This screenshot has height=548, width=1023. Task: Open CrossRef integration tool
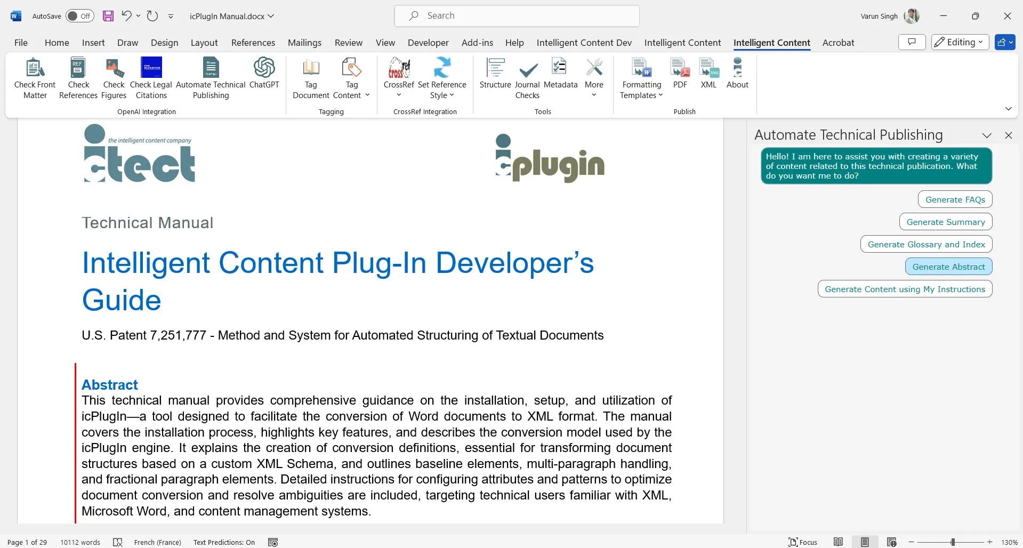click(399, 78)
